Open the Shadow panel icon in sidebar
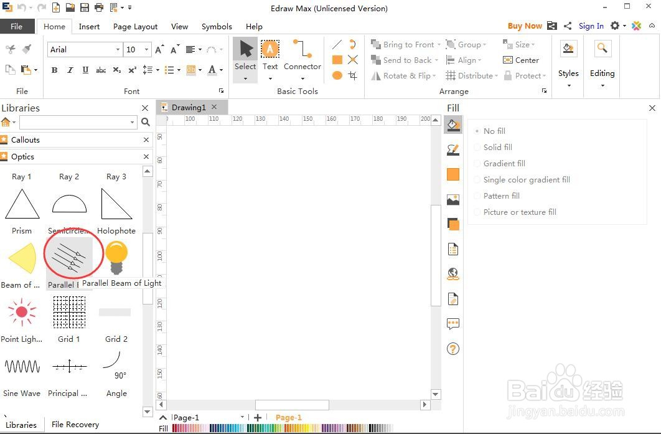This screenshot has width=661, height=434. click(452, 224)
